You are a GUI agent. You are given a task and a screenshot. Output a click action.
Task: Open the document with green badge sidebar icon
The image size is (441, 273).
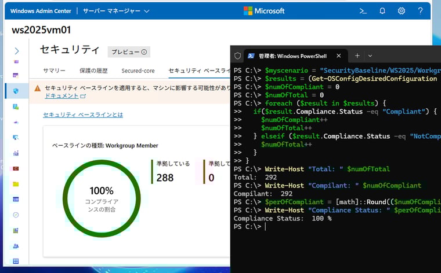pyautogui.click(x=16, y=106)
